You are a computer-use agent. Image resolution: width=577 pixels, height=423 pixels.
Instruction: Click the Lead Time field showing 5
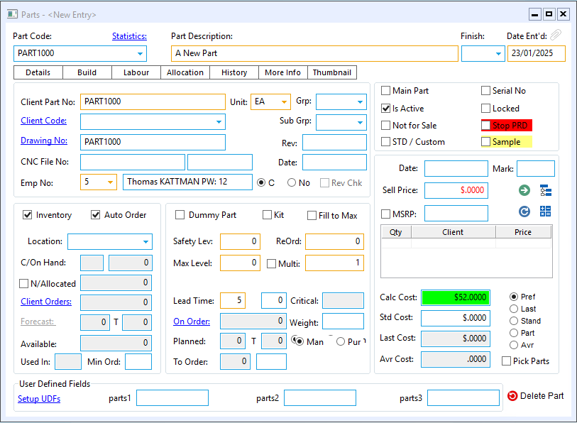pyautogui.click(x=233, y=300)
